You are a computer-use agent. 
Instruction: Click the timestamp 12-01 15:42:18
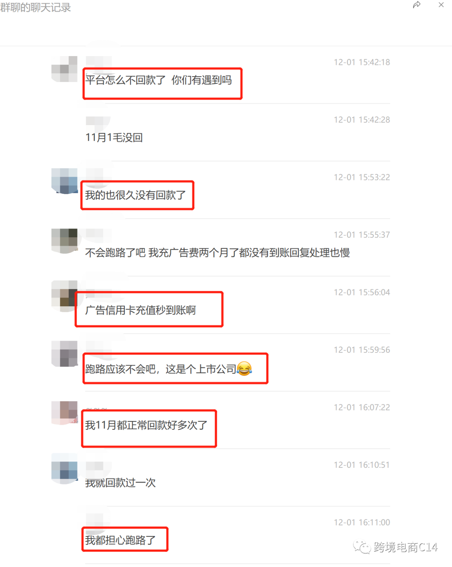pos(362,62)
